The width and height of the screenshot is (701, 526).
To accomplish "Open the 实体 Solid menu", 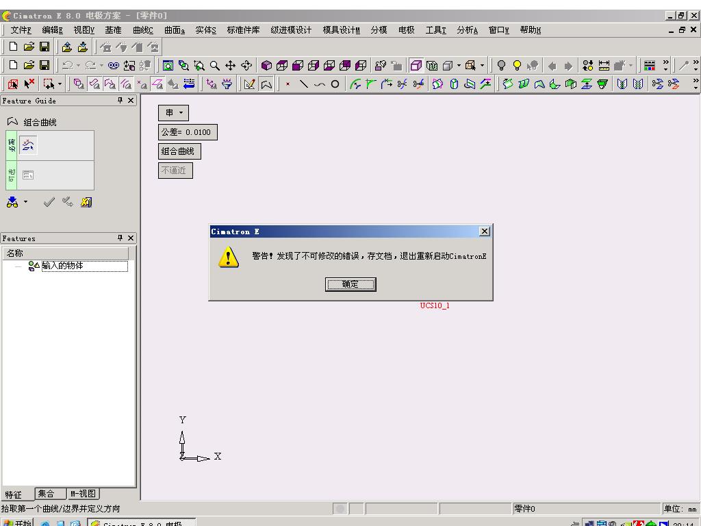I will point(205,30).
